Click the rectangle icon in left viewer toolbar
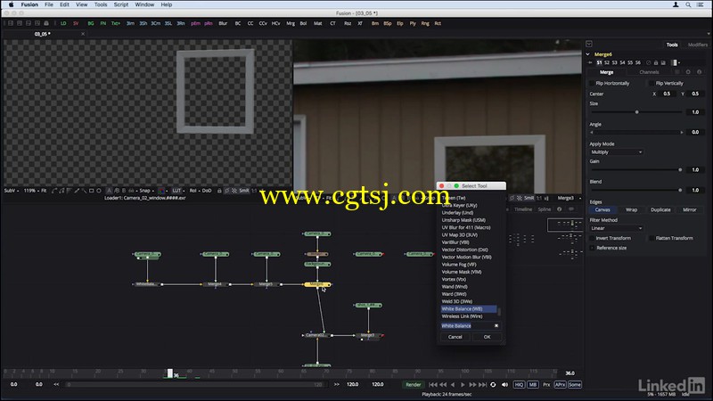This screenshot has width=713, height=401. coord(92,191)
